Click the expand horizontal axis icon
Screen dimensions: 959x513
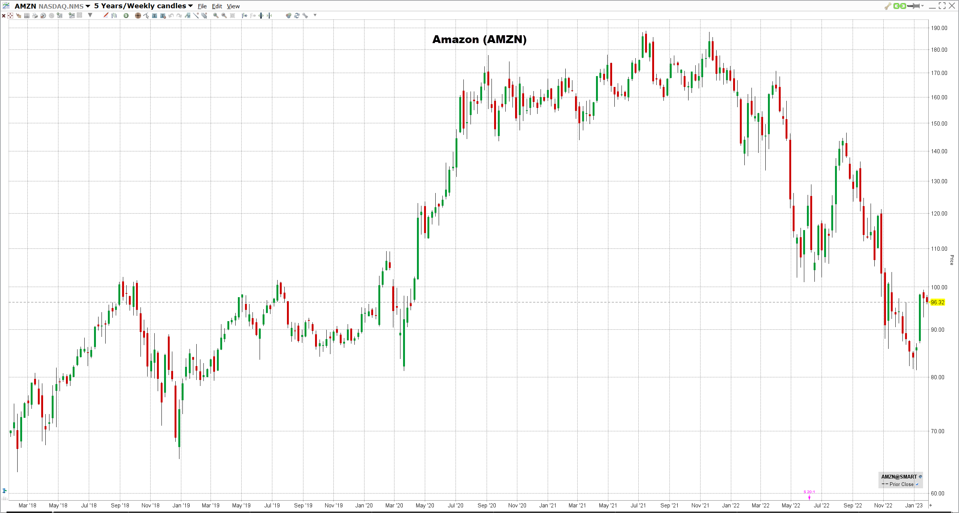pos(261,15)
